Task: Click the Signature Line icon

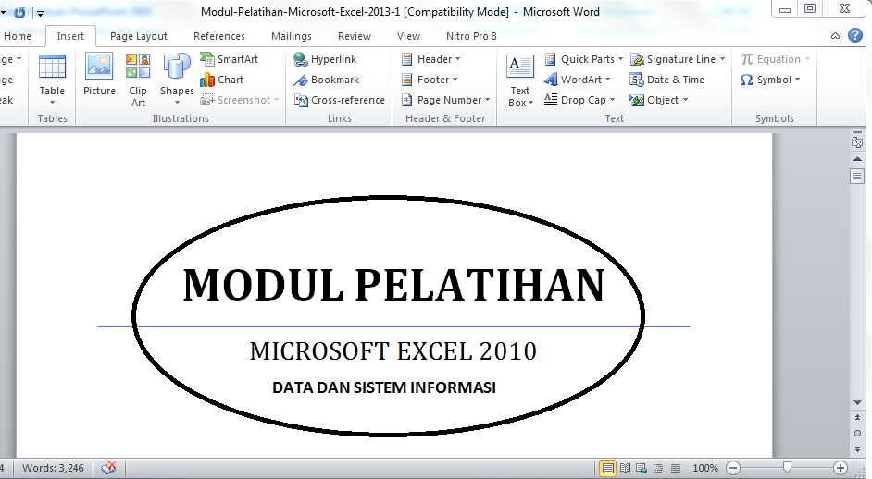Action: pos(637,59)
